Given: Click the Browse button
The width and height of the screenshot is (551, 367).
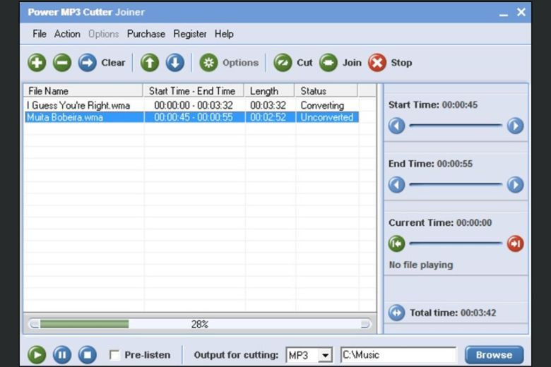Looking at the screenshot, I should (494, 355).
